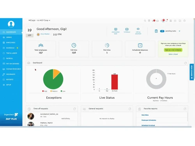Open Pay On Demand in the sidebar

click(11, 64)
